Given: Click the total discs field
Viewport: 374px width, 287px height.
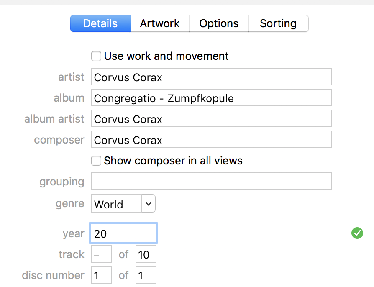Looking at the screenshot, I should [146, 275].
